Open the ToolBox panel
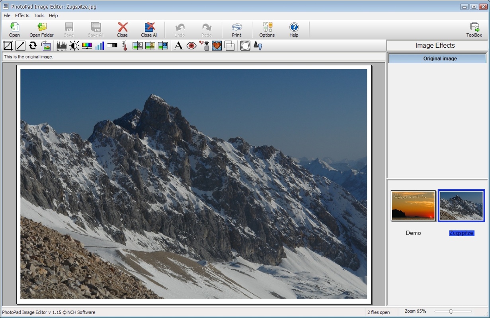 coord(474,30)
